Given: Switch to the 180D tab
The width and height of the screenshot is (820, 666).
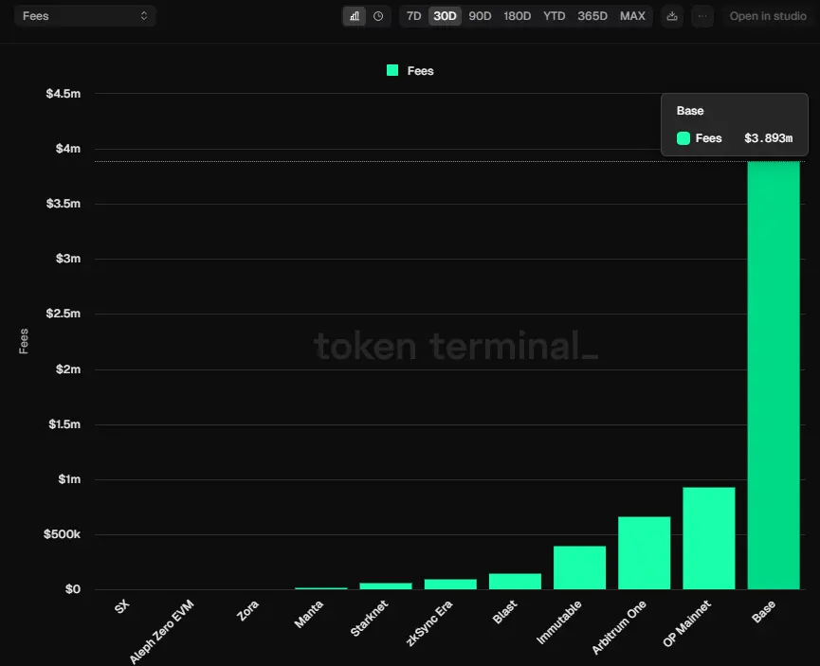Looking at the screenshot, I should click(x=517, y=15).
